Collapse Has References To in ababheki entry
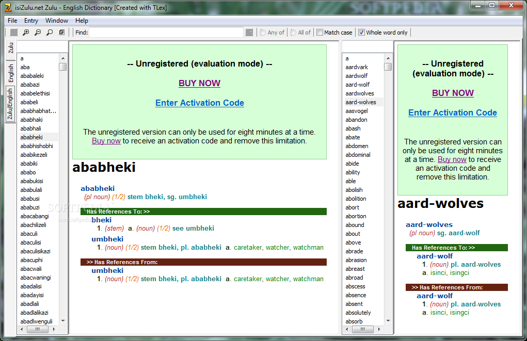 coord(203,212)
